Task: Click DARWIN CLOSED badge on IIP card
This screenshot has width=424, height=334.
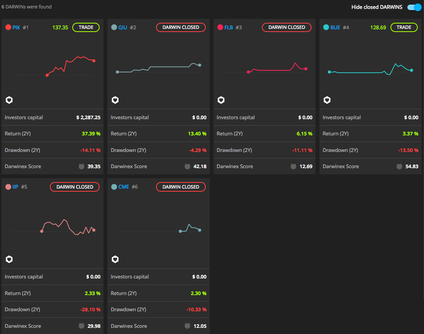Action: pyautogui.click(x=75, y=187)
